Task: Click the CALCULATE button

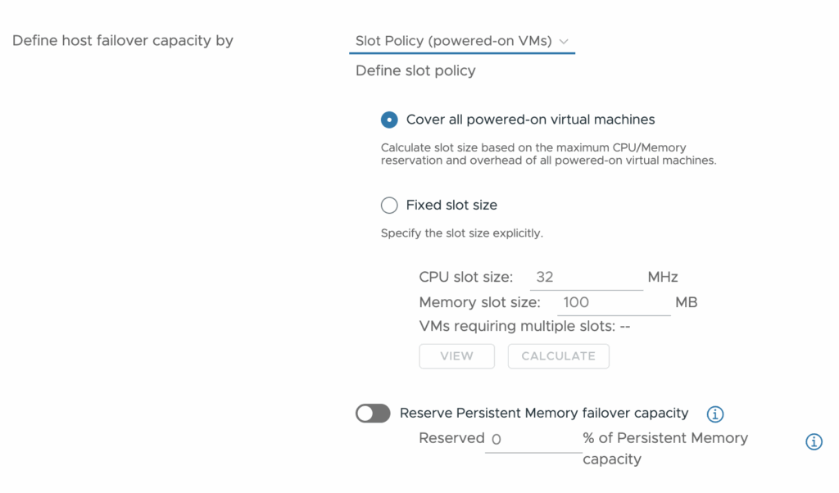Action: click(558, 356)
